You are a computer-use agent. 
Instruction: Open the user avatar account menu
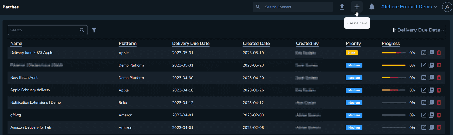[x=447, y=7]
